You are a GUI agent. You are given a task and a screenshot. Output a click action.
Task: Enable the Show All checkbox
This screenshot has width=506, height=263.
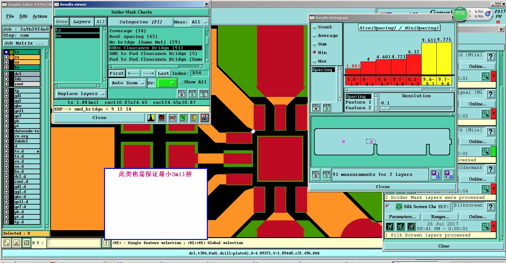[181, 82]
